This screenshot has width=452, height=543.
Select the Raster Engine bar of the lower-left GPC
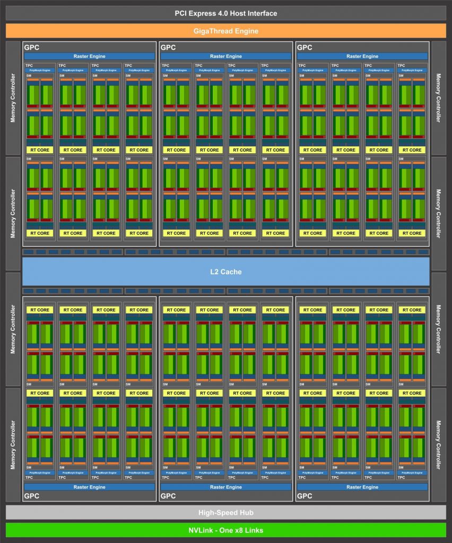[x=89, y=487]
